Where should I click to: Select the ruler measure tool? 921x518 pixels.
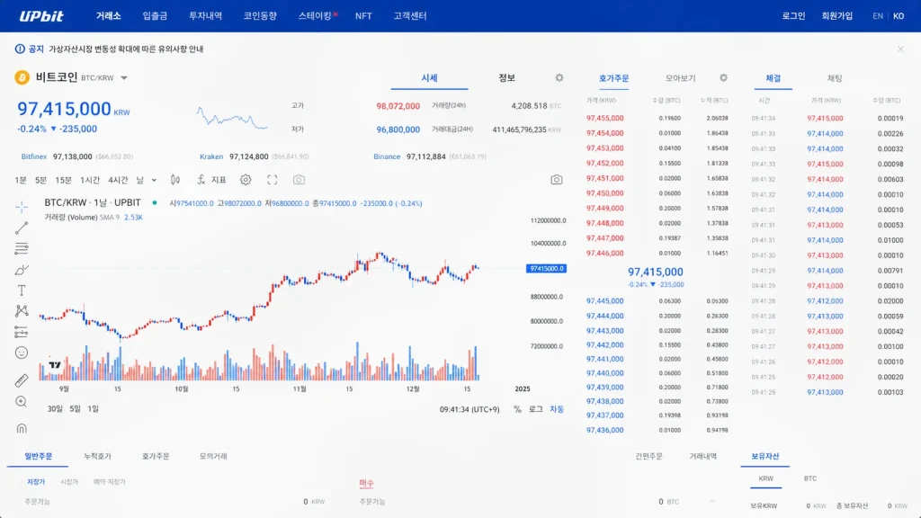click(22, 380)
